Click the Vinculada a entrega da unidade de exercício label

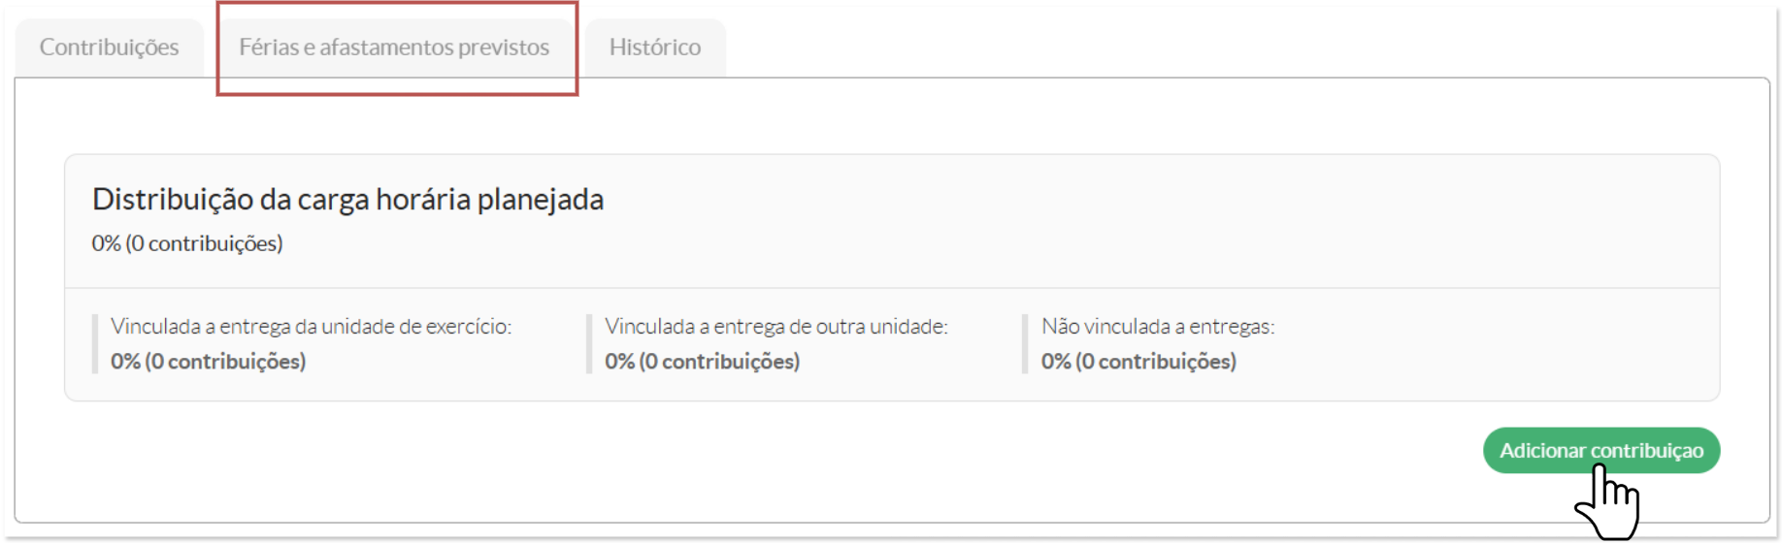click(311, 327)
